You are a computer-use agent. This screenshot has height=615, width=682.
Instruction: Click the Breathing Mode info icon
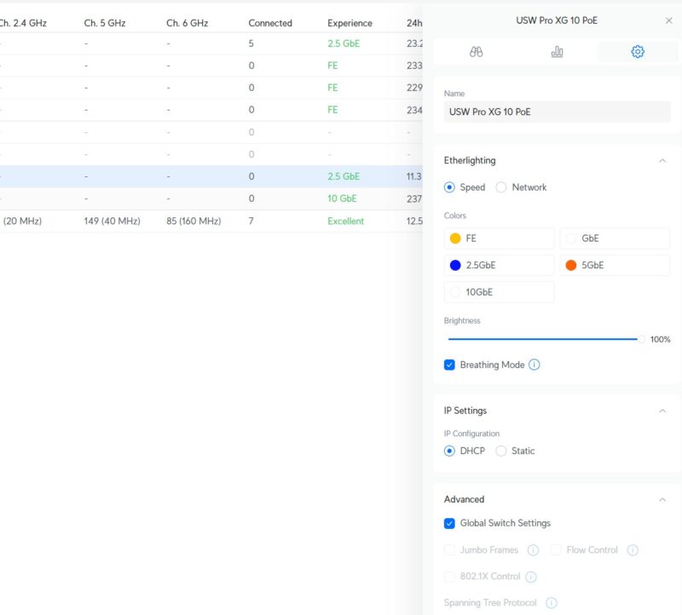pyautogui.click(x=535, y=365)
